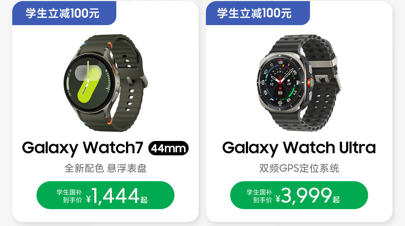Screen dimensions: 405x226
Task: Select the 44mm size badge
Action: click(168, 148)
